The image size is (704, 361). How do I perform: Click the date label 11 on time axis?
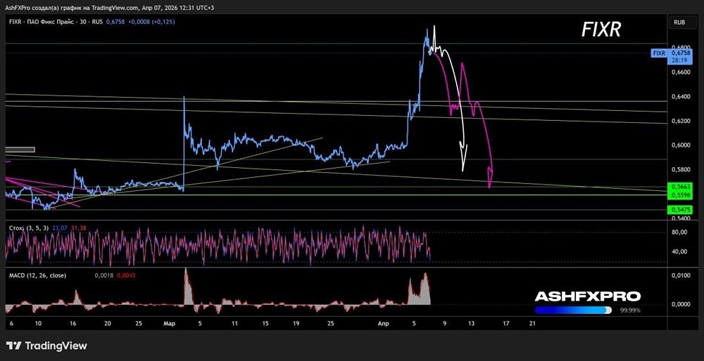pyautogui.click(x=235, y=322)
